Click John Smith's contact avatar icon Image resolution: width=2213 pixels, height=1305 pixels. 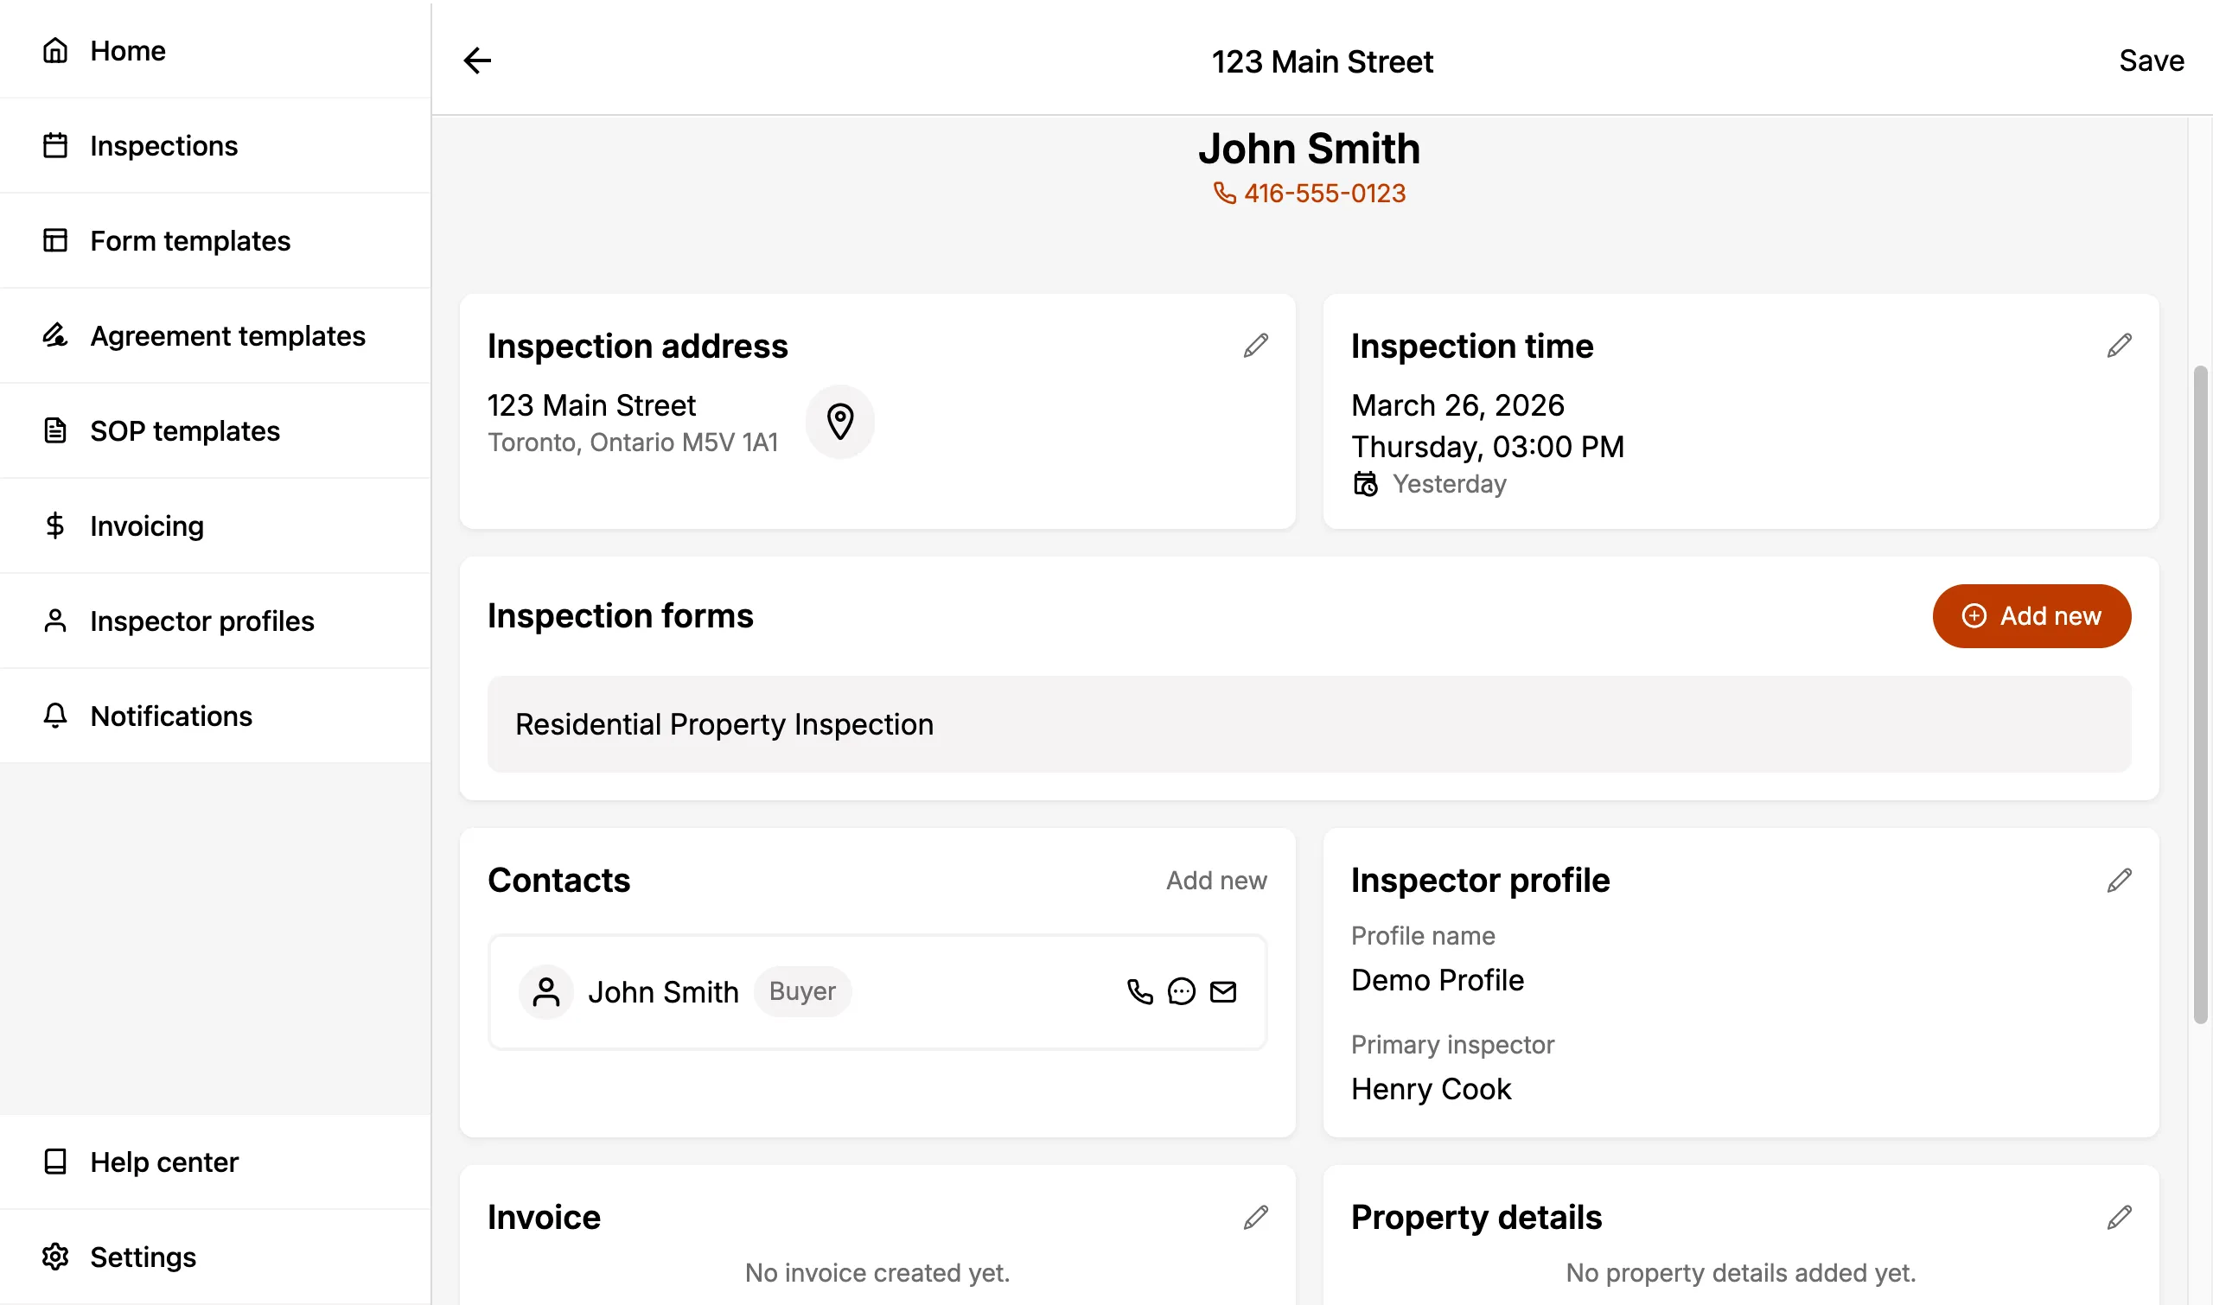click(546, 992)
